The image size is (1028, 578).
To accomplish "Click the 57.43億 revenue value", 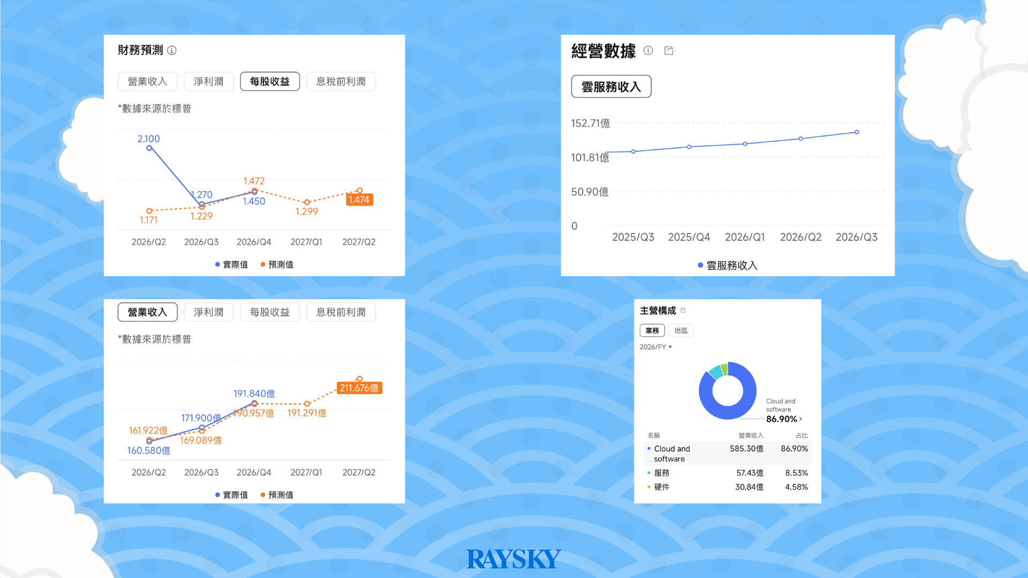I will click(x=750, y=473).
